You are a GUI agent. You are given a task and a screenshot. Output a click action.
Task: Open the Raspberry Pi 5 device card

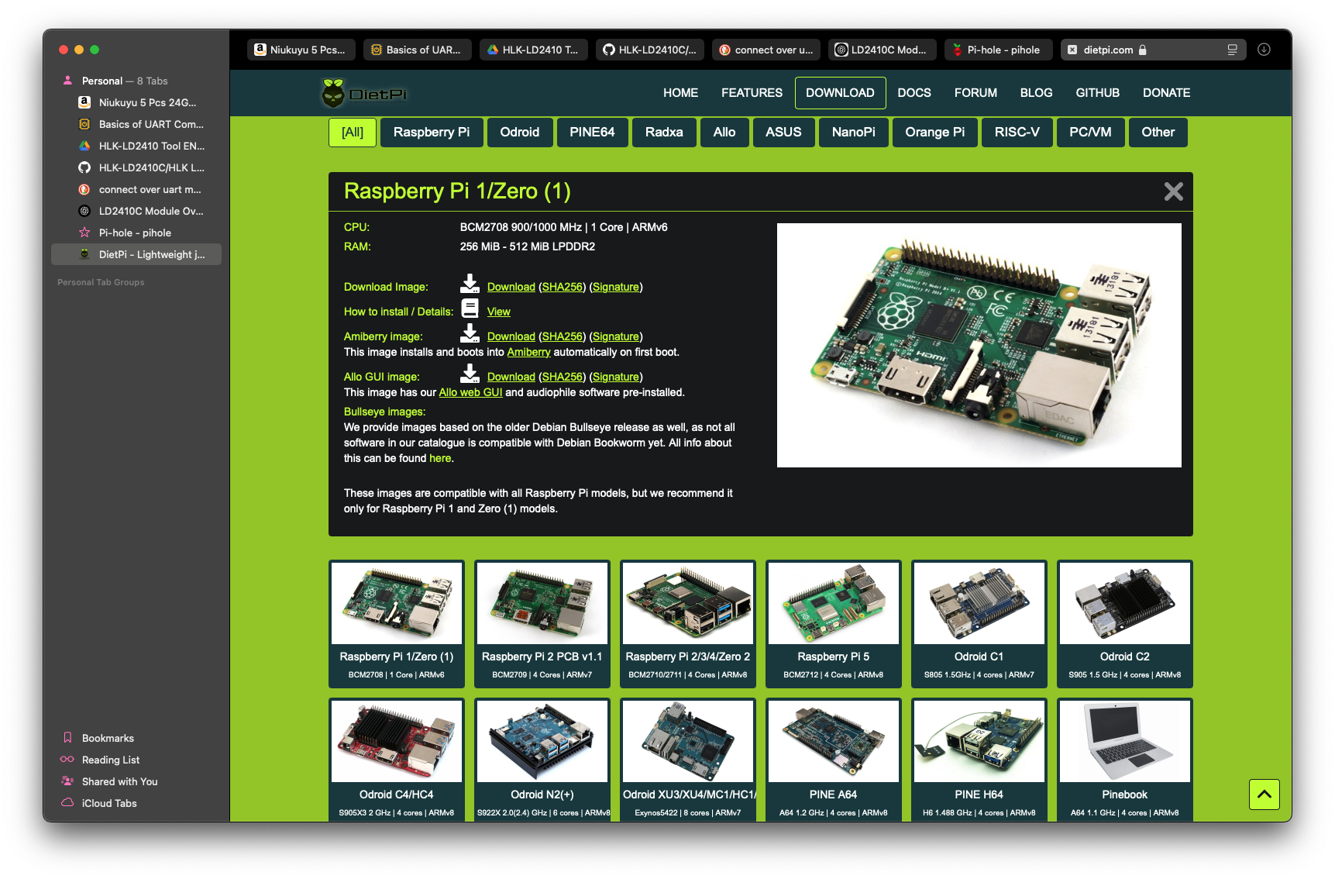click(x=834, y=624)
